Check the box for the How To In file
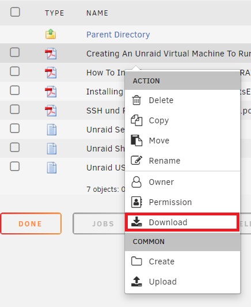The image size is (251, 307). tap(14, 71)
